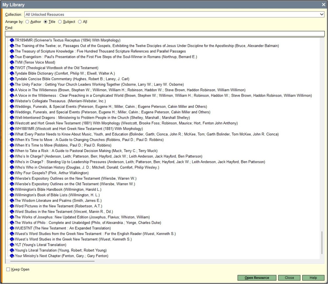Click the horizontal scrollbar at list bottom
The width and height of the screenshot is (328, 284).
point(52,261)
